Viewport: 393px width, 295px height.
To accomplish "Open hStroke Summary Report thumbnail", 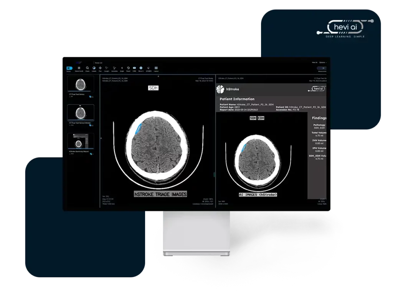I will coord(80,142).
